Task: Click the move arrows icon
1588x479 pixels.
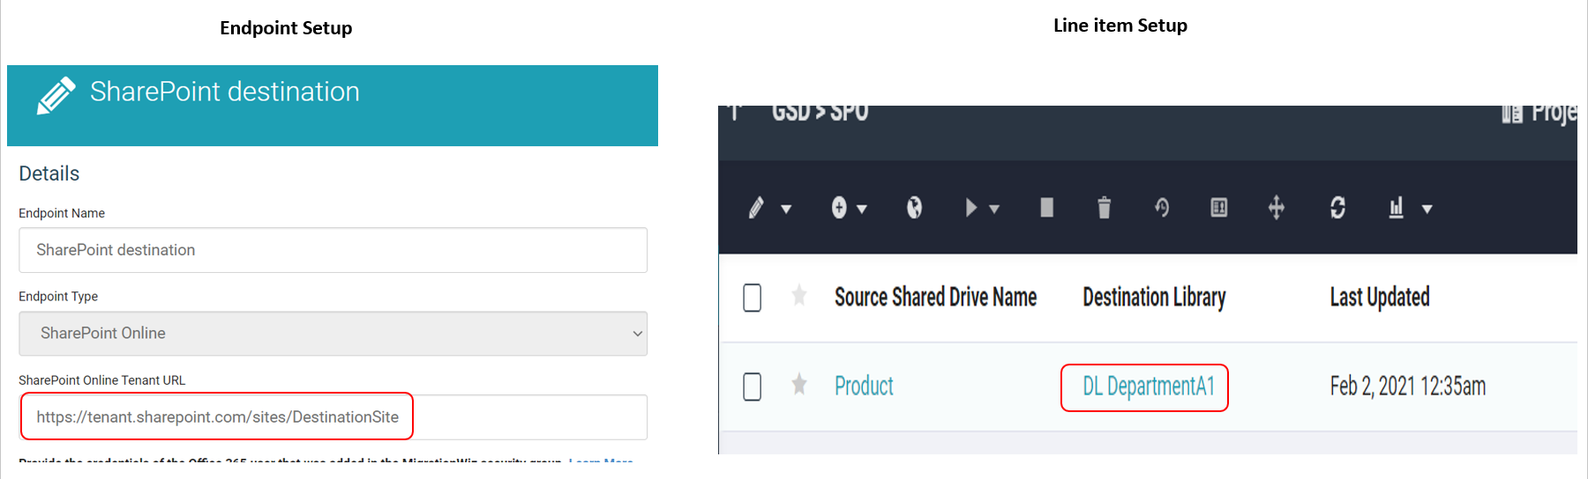Action: point(1277,208)
